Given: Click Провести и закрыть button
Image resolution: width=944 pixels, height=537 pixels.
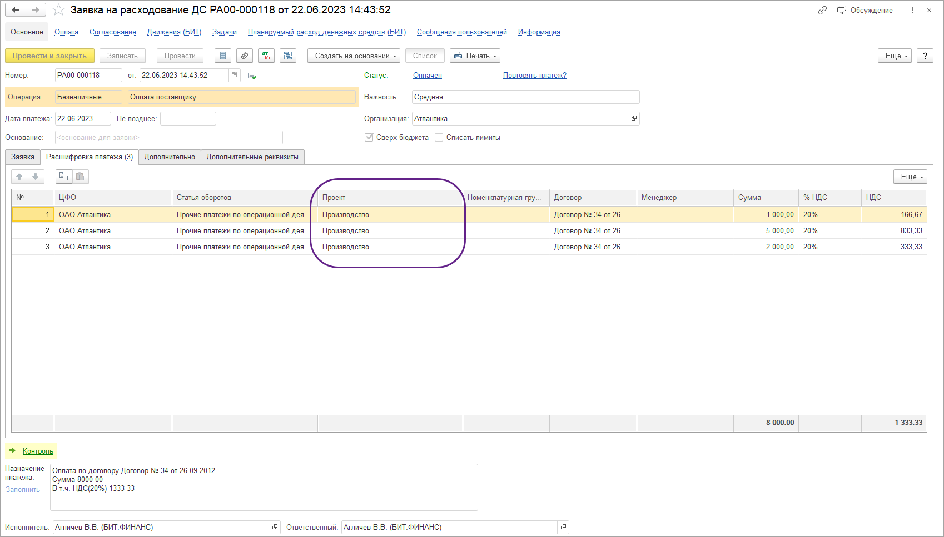Looking at the screenshot, I should (x=49, y=56).
